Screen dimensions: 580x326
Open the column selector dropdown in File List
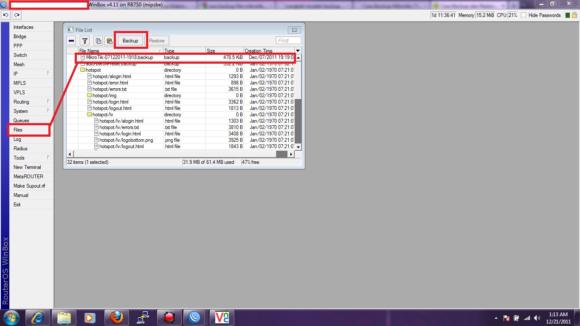pos(298,51)
